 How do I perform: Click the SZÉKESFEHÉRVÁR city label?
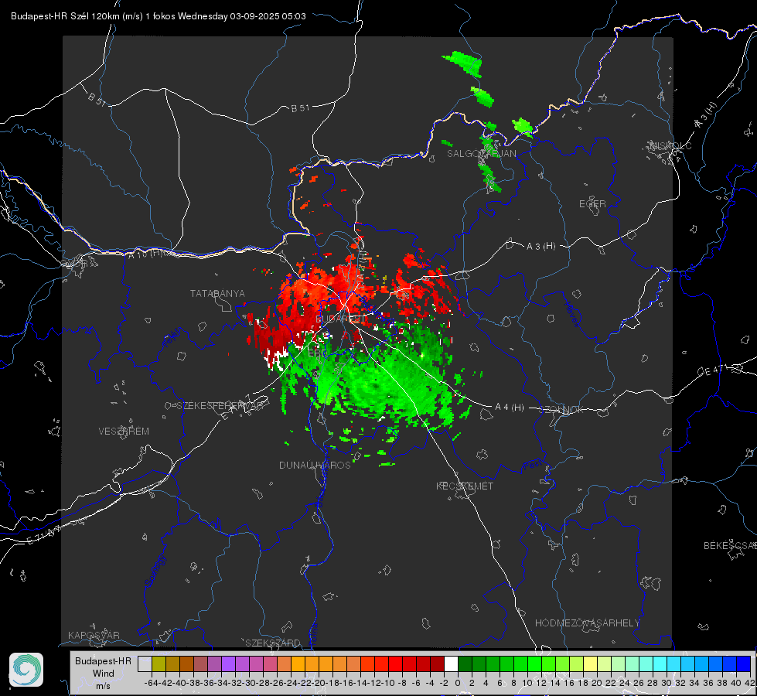[222, 406]
